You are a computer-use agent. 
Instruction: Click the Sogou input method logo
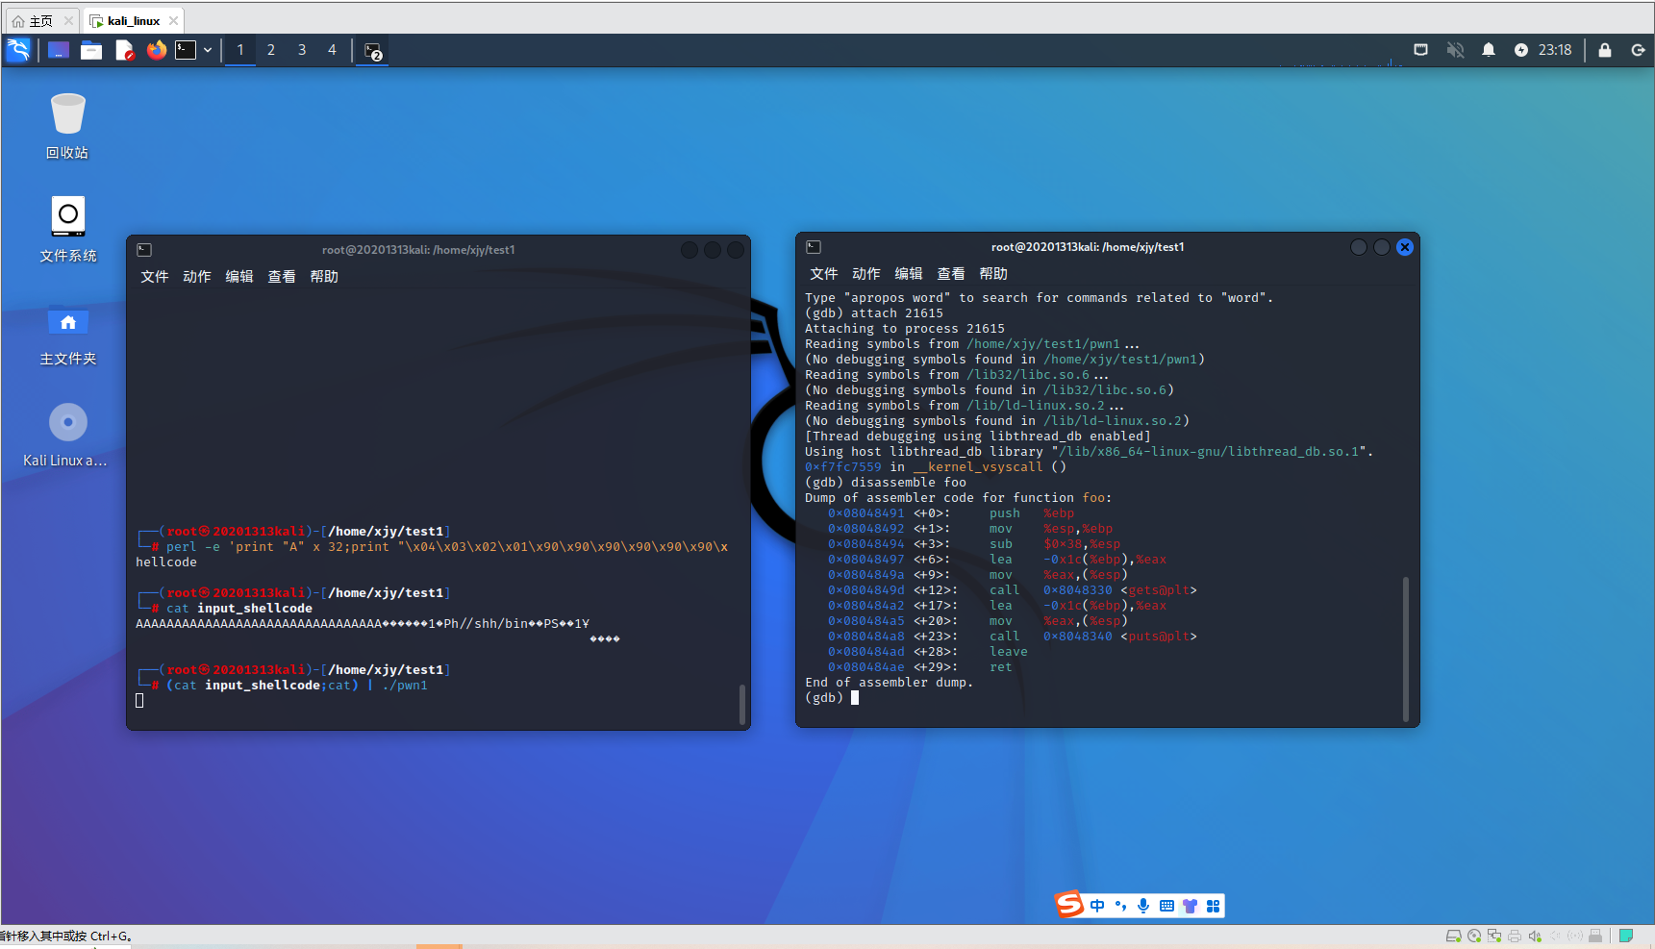(x=1069, y=905)
